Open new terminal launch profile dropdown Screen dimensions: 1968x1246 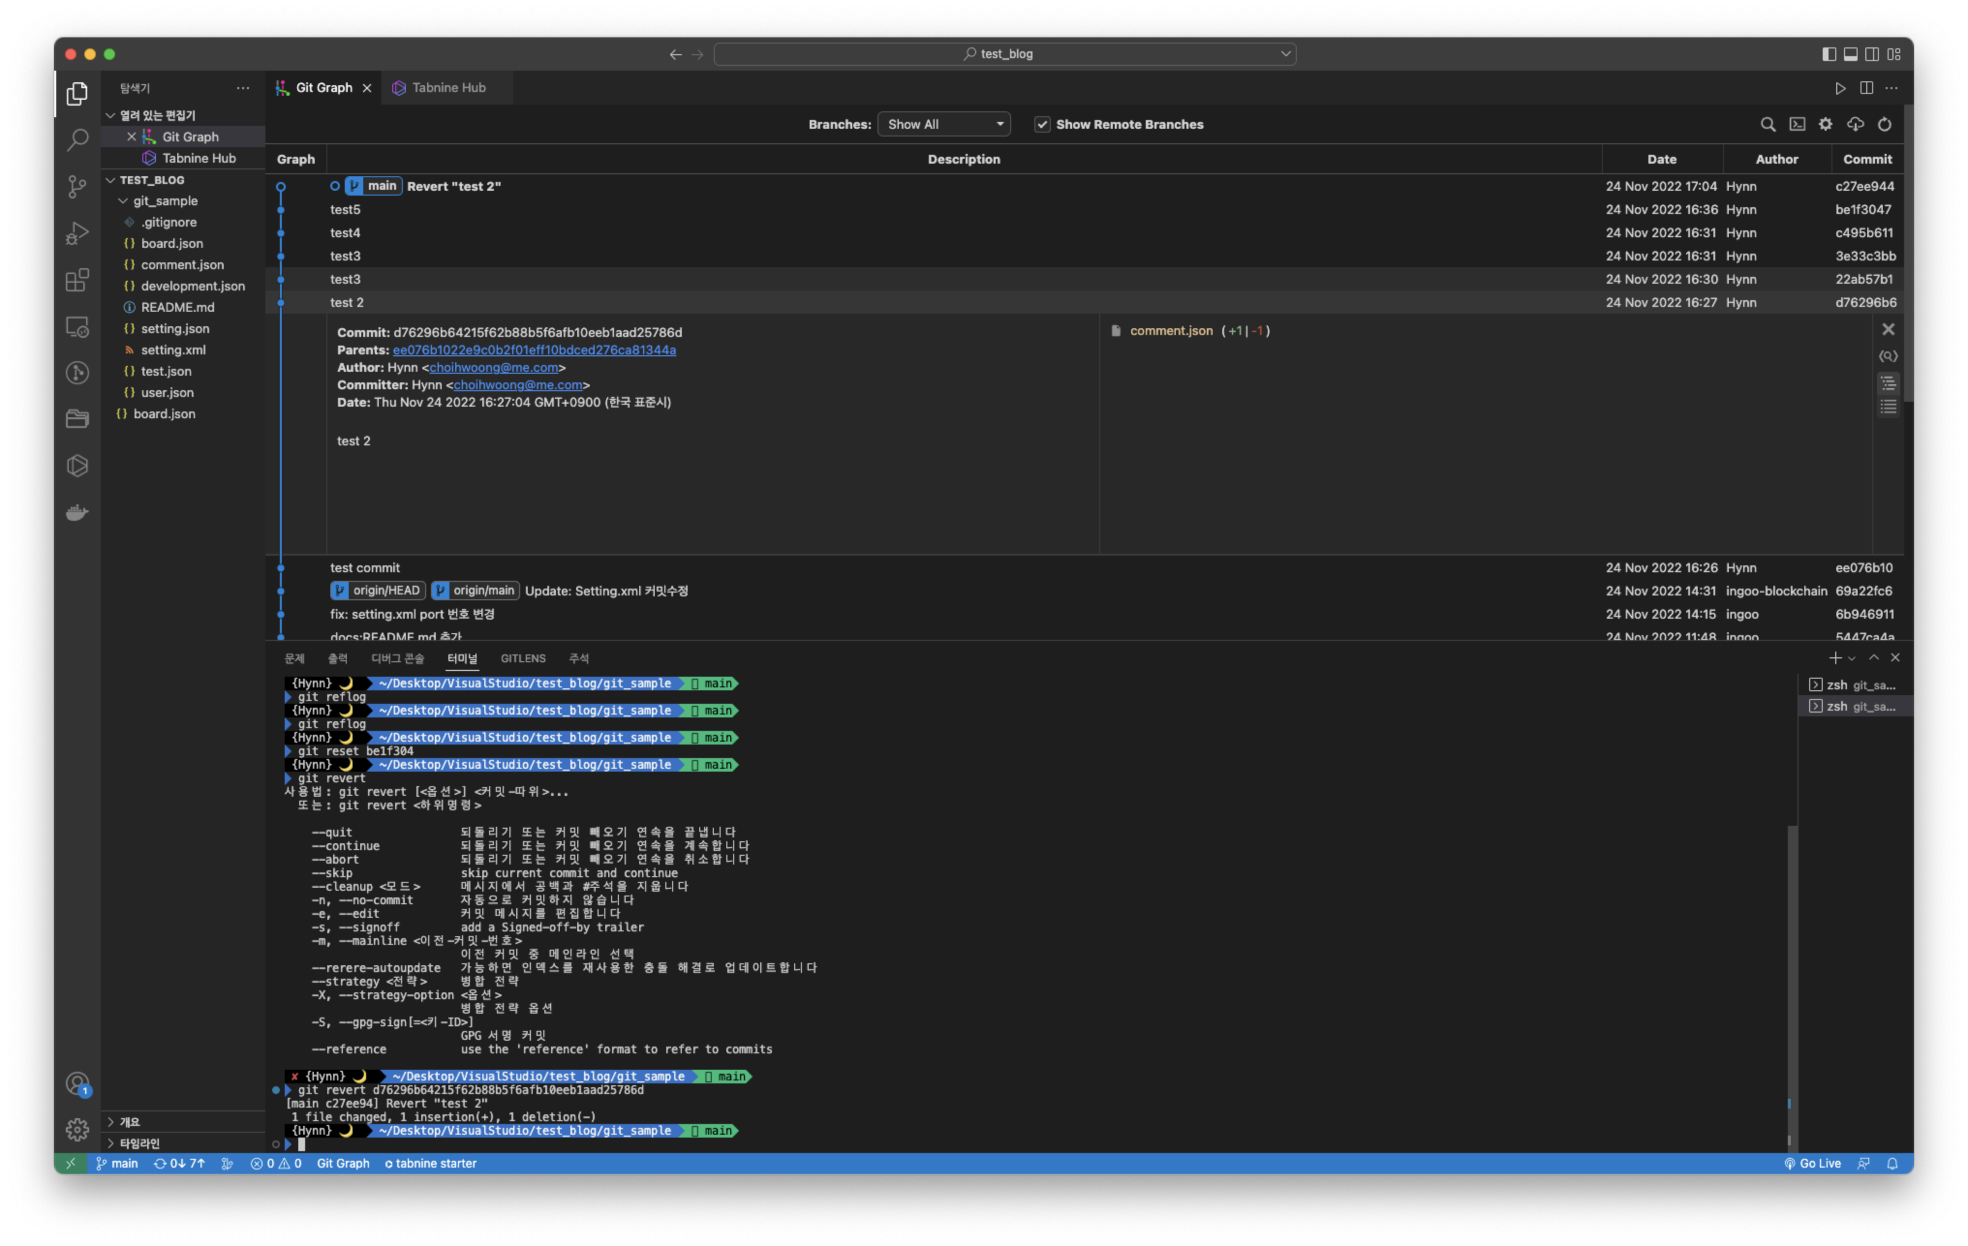click(1852, 658)
